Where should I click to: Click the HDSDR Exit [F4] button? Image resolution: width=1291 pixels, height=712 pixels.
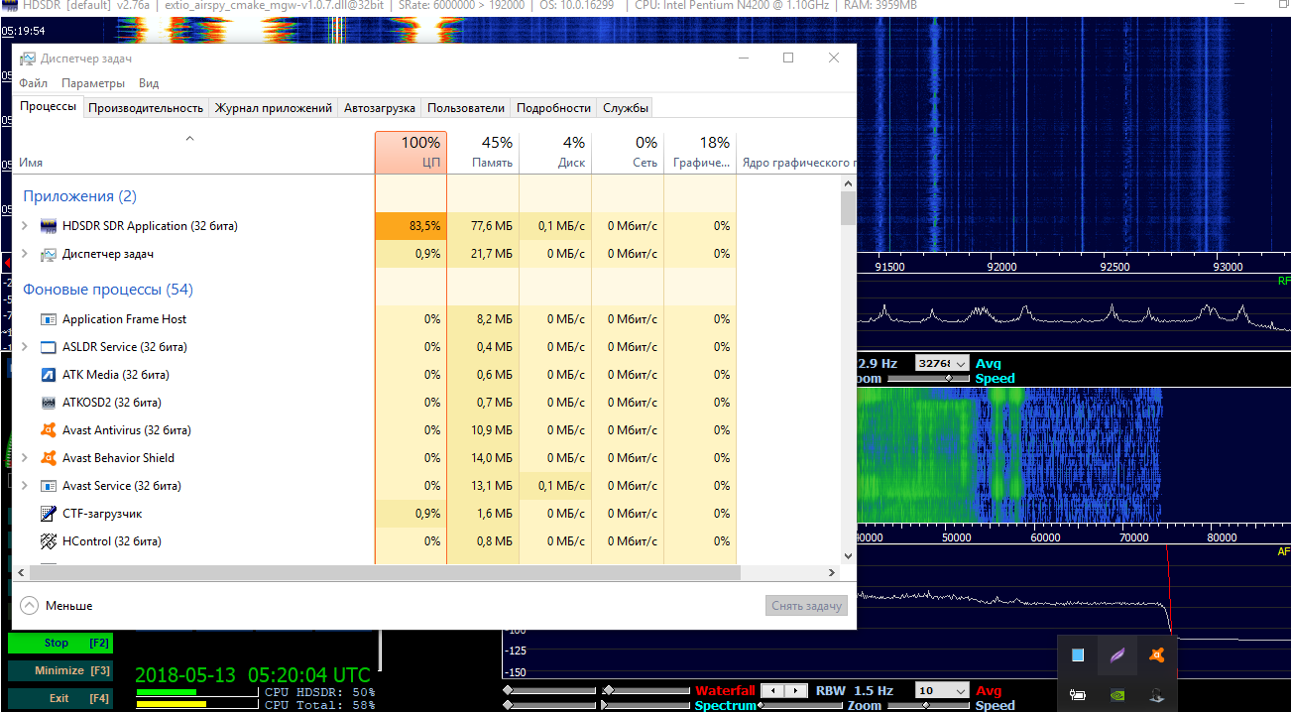59,698
